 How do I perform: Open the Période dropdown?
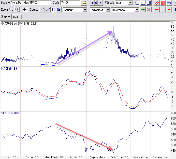coord(130,3)
